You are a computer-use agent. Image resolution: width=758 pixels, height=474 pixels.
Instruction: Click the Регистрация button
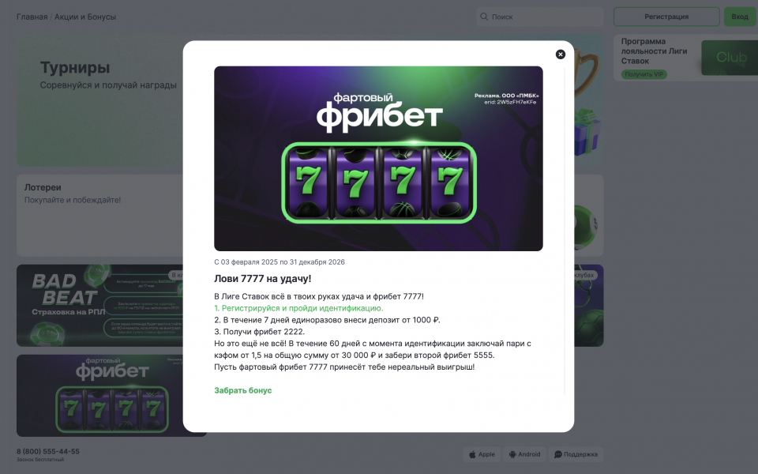[x=666, y=17]
